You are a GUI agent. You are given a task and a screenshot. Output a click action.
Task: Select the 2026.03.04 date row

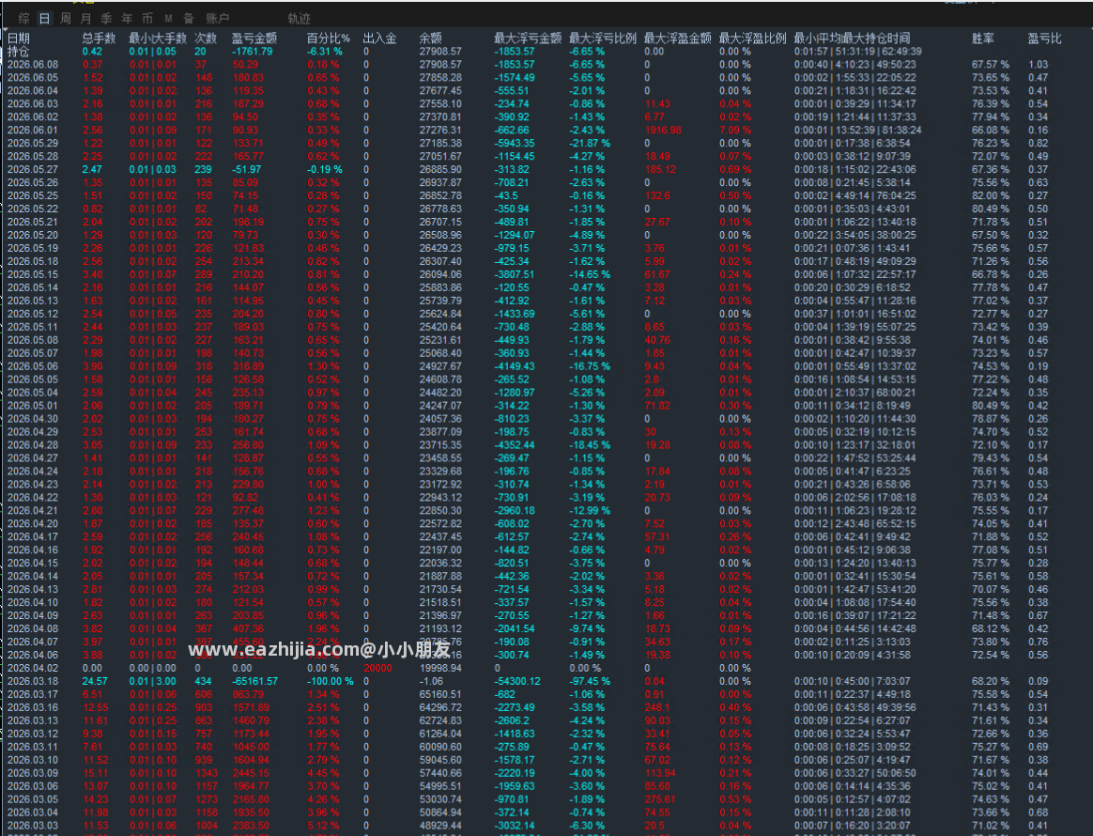(x=33, y=813)
